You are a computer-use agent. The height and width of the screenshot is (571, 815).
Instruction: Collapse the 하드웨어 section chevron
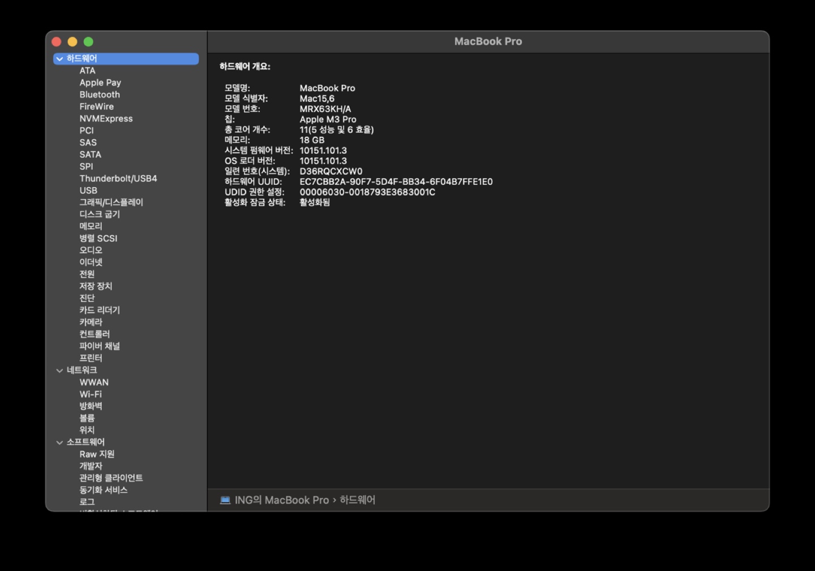(59, 59)
